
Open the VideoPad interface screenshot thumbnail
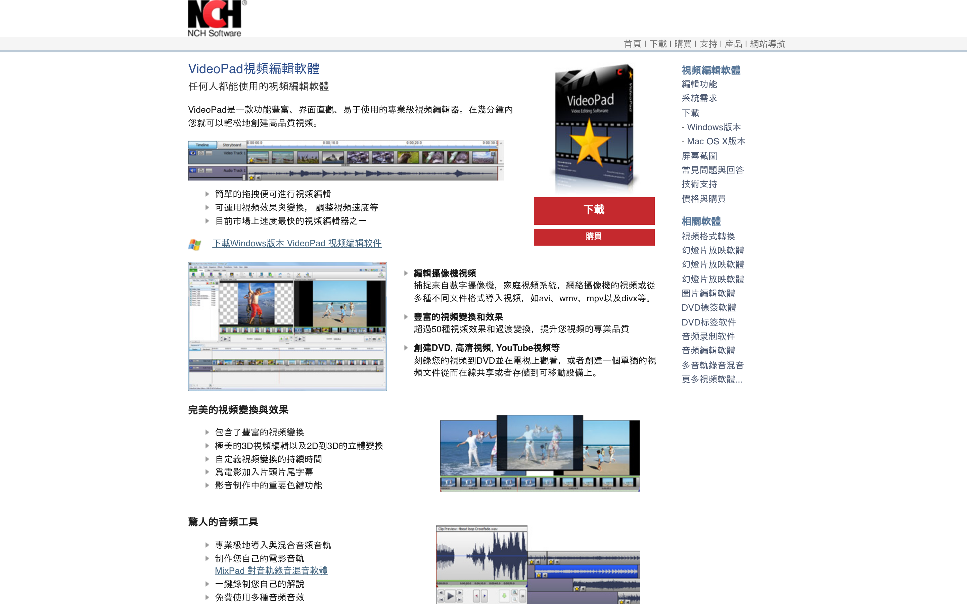pos(287,326)
